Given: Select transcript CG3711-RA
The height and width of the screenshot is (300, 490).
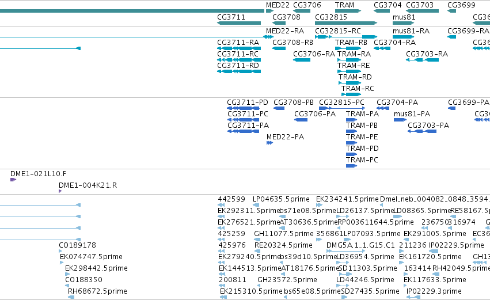Looking at the screenshot, I should coord(238,43).
